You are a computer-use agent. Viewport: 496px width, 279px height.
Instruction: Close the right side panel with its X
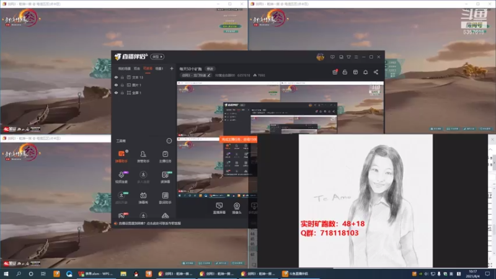tap(492, 139)
